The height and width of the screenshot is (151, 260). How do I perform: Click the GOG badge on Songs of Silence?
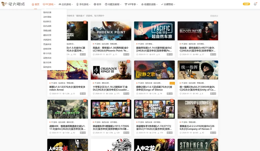[172, 83]
